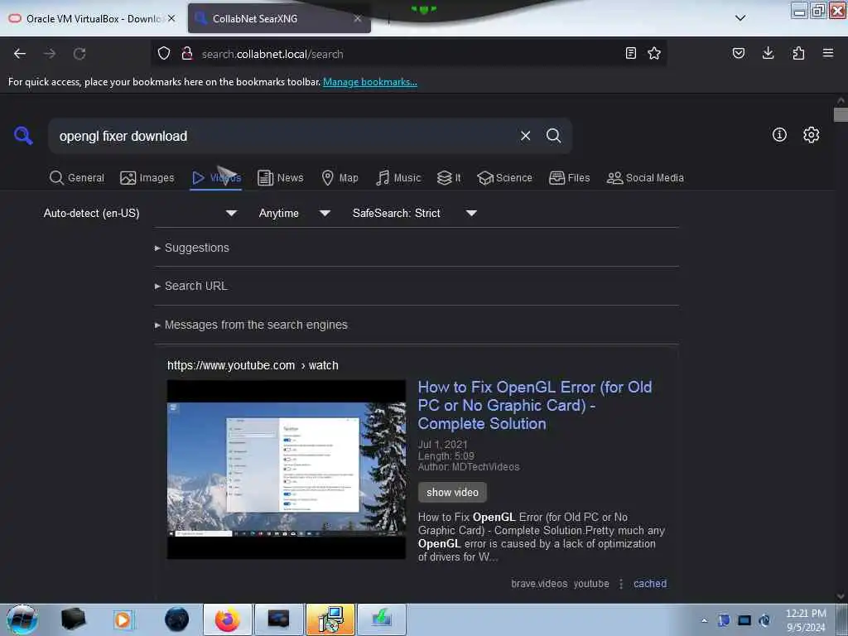Open the list all tabs chevron
Image resolution: width=848 pixels, height=636 pixels.
click(740, 18)
